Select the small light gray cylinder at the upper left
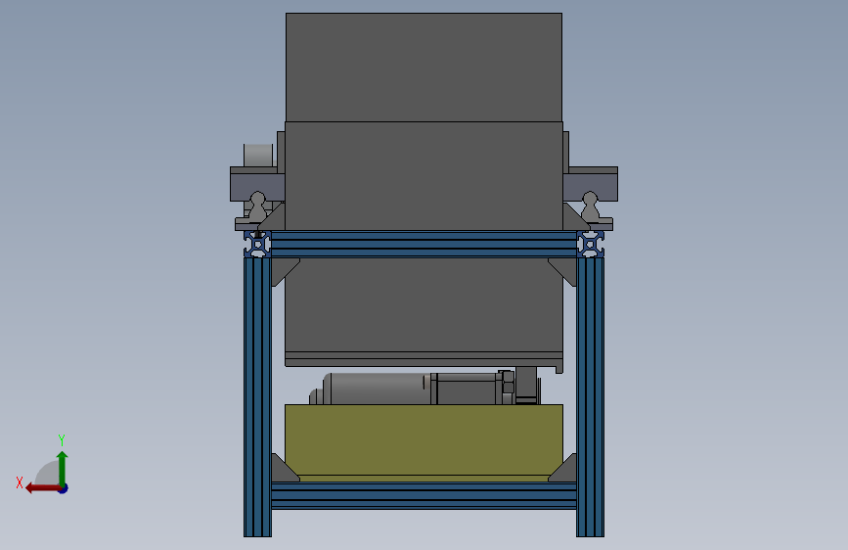 coord(258,156)
